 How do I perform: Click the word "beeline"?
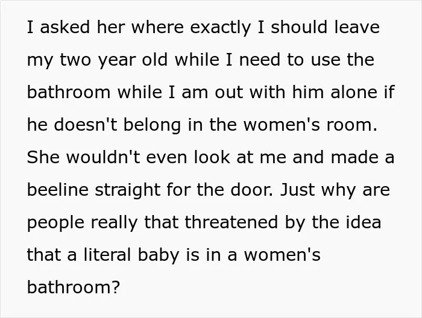point(58,190)
